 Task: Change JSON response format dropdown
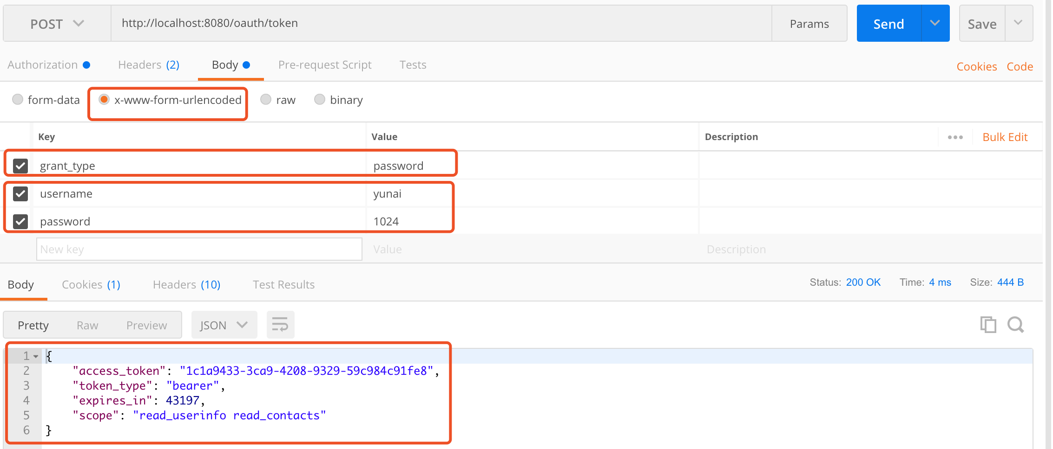pos(224,325)
